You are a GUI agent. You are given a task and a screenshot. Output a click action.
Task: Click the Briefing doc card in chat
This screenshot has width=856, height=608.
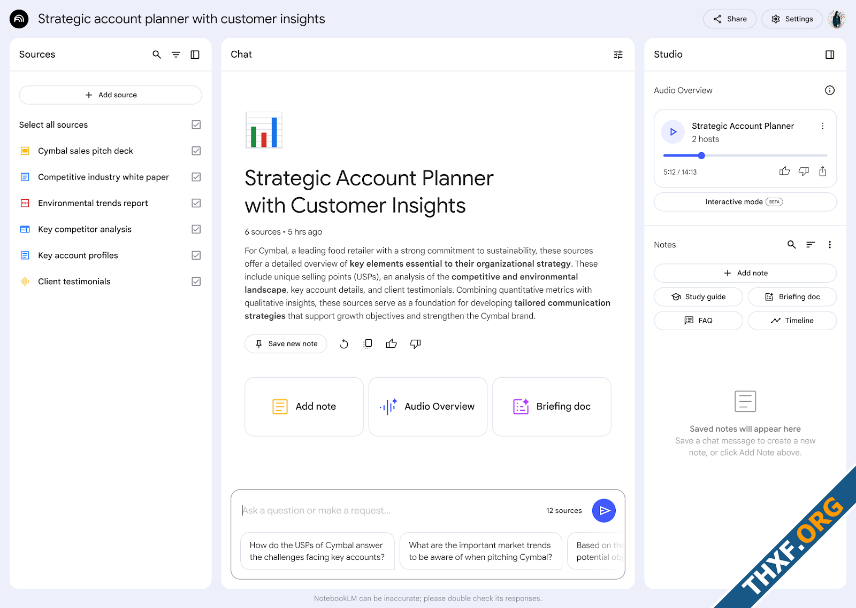coord(552,407)
